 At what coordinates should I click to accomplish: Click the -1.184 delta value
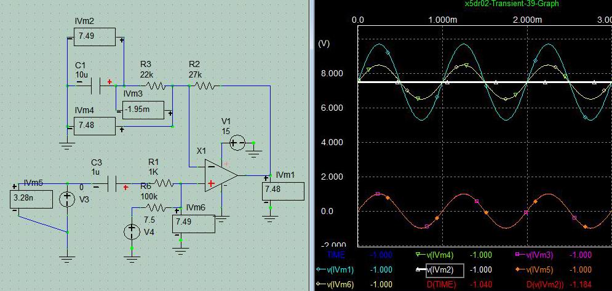[581, 284]
